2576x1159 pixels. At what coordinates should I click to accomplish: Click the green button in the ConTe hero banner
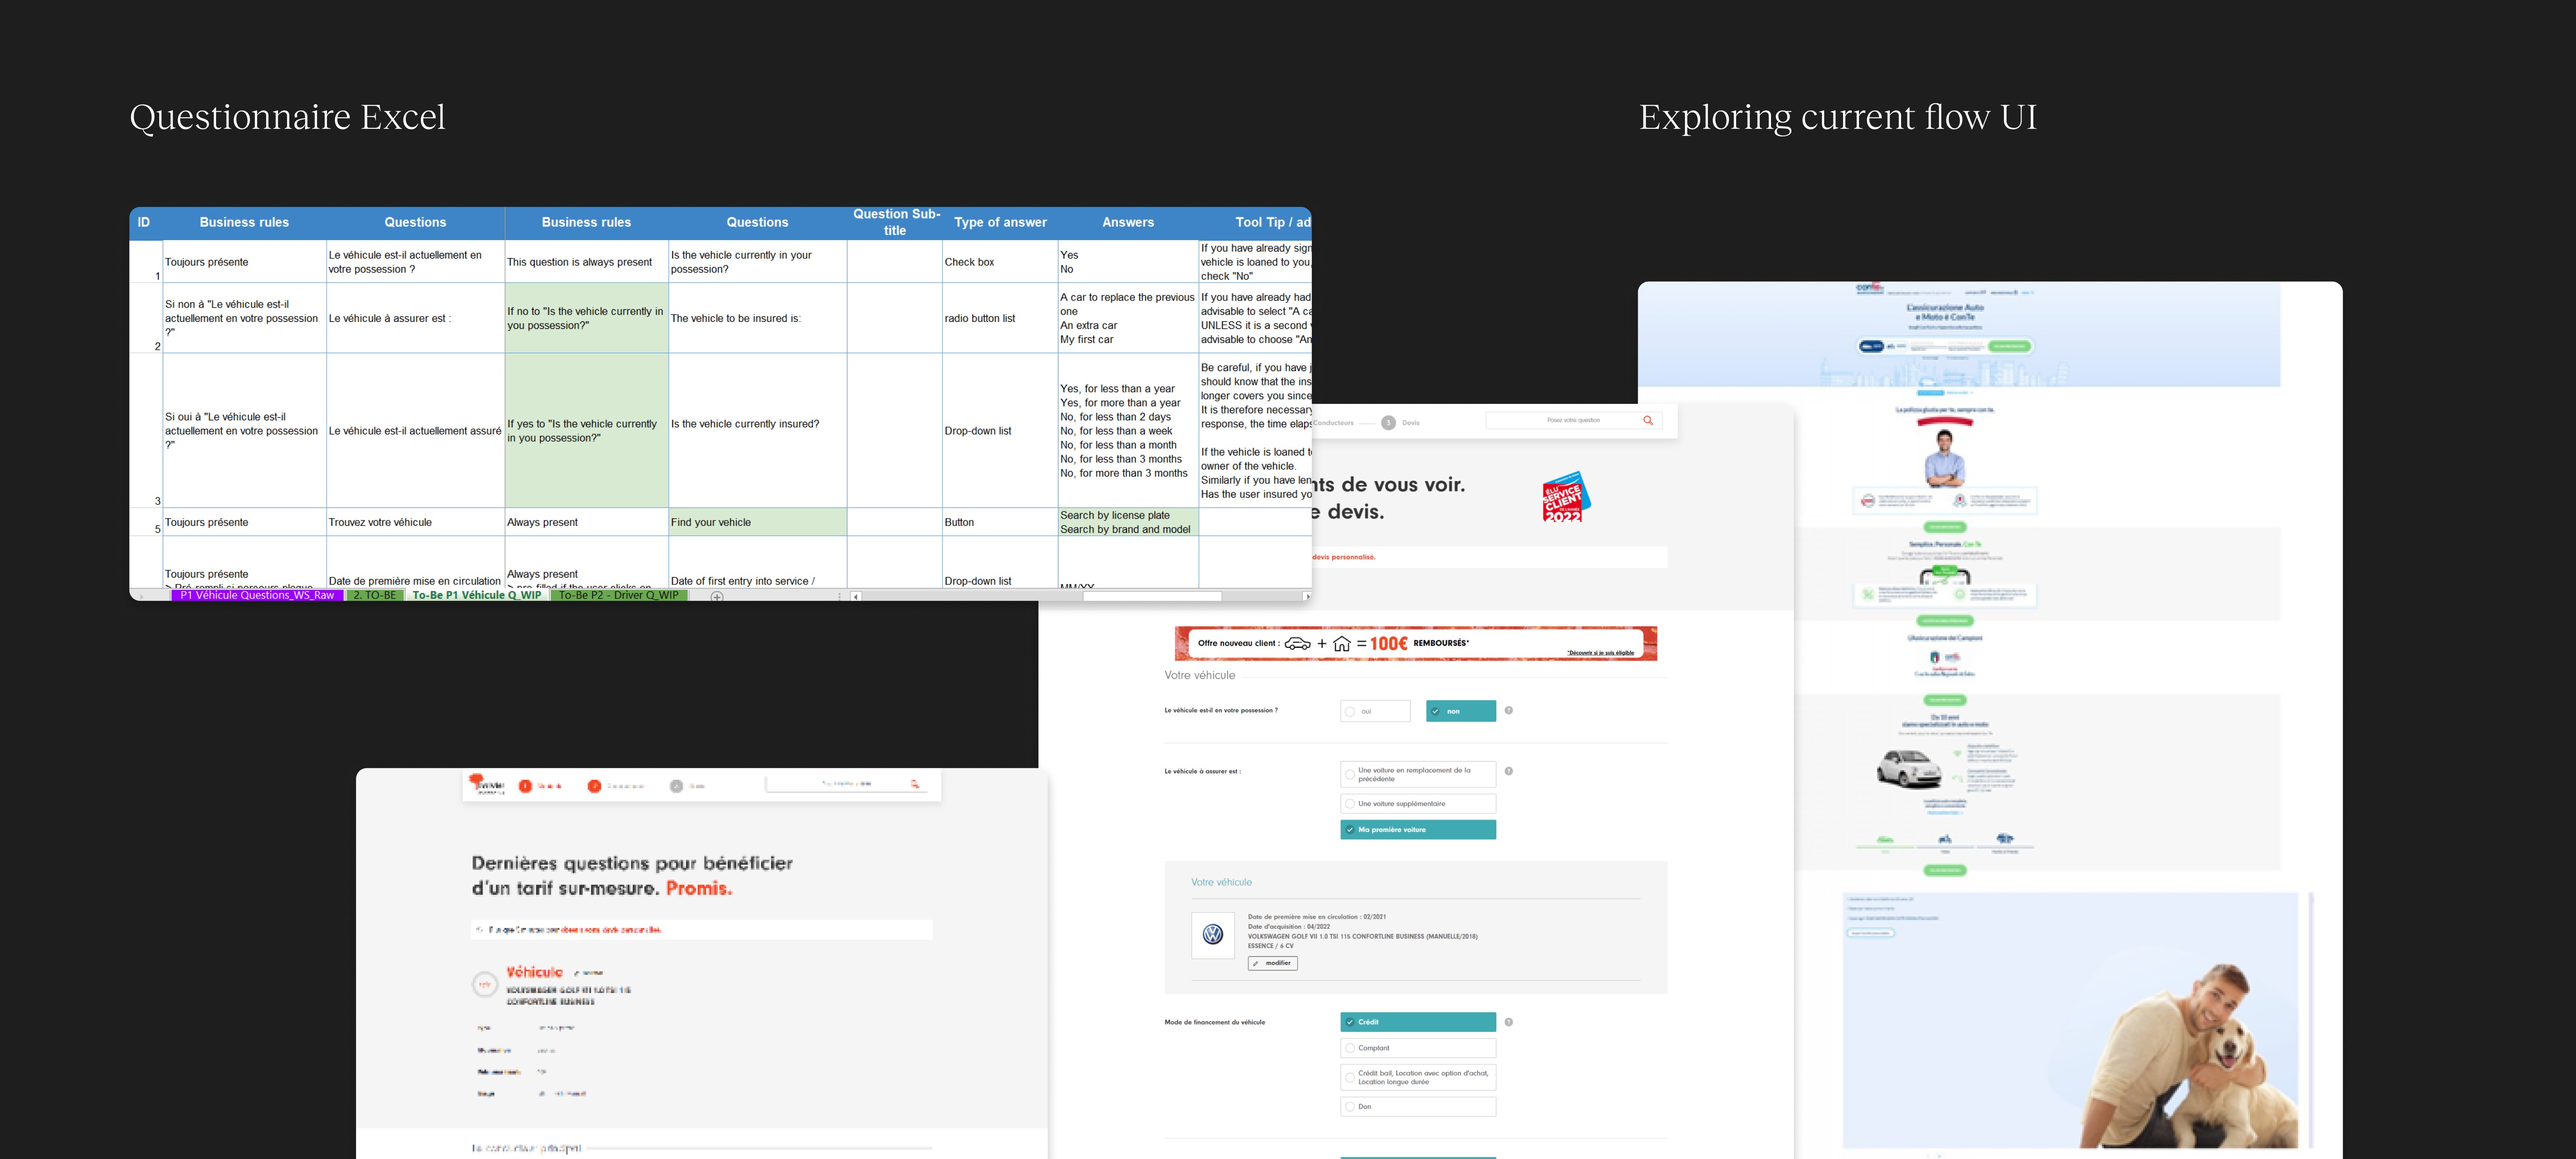[x=2009, y=346]
